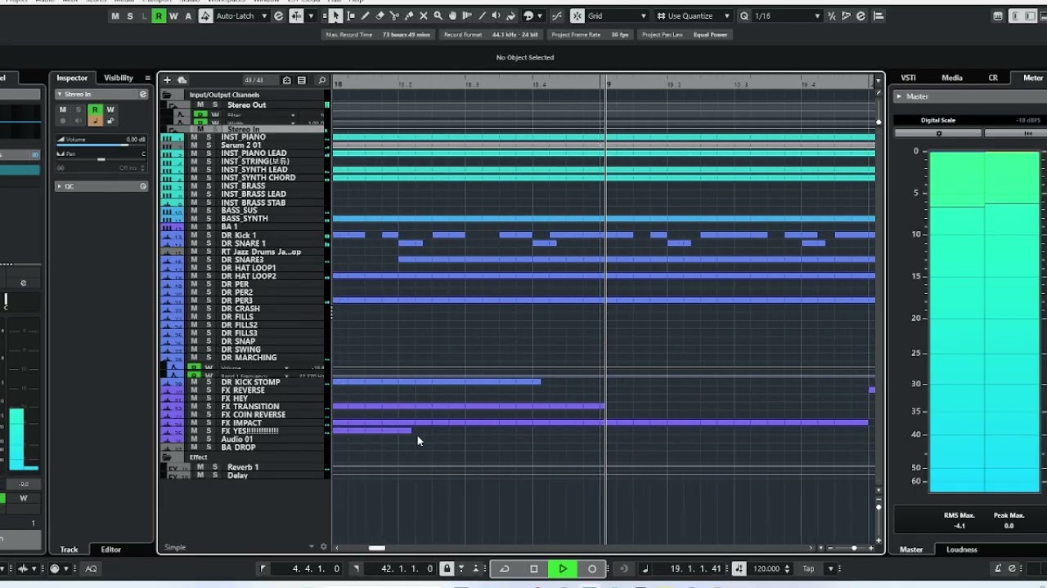The width and height of the screenshot is (1047, 588).
Task: Toggle the Cycle loop button
Action: tap(504, 568)
